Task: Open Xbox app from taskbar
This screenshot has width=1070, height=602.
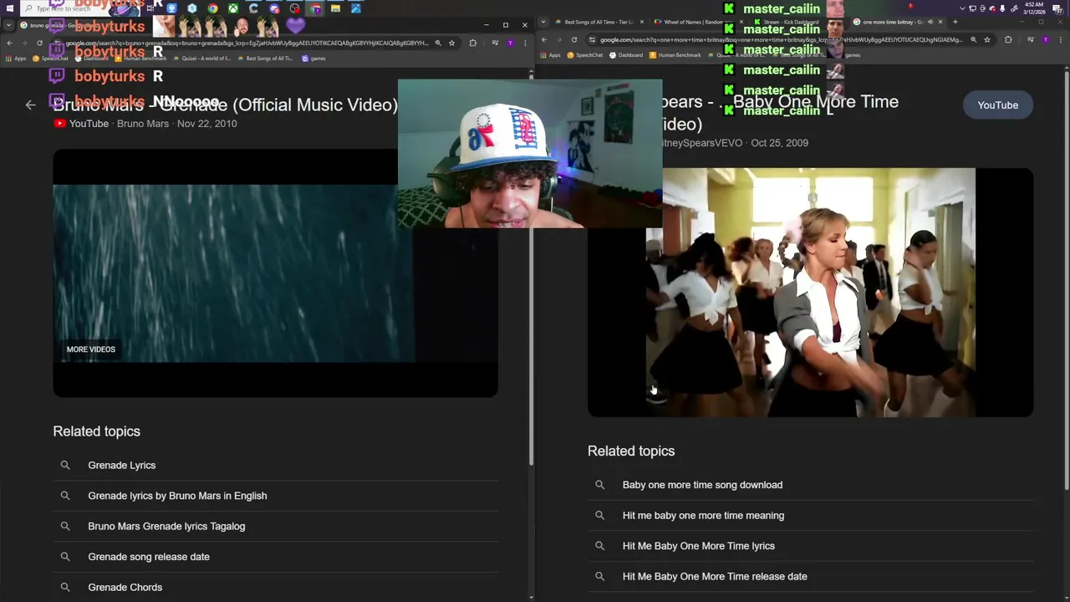Action: point(233,8)
